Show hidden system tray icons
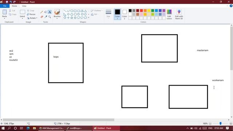This screenshot has height=131, width=233. tap(187, 128)
